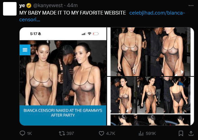Like the tweet with the heart icon
Viewport: 198px width, 140px height.
coord(101,134)
